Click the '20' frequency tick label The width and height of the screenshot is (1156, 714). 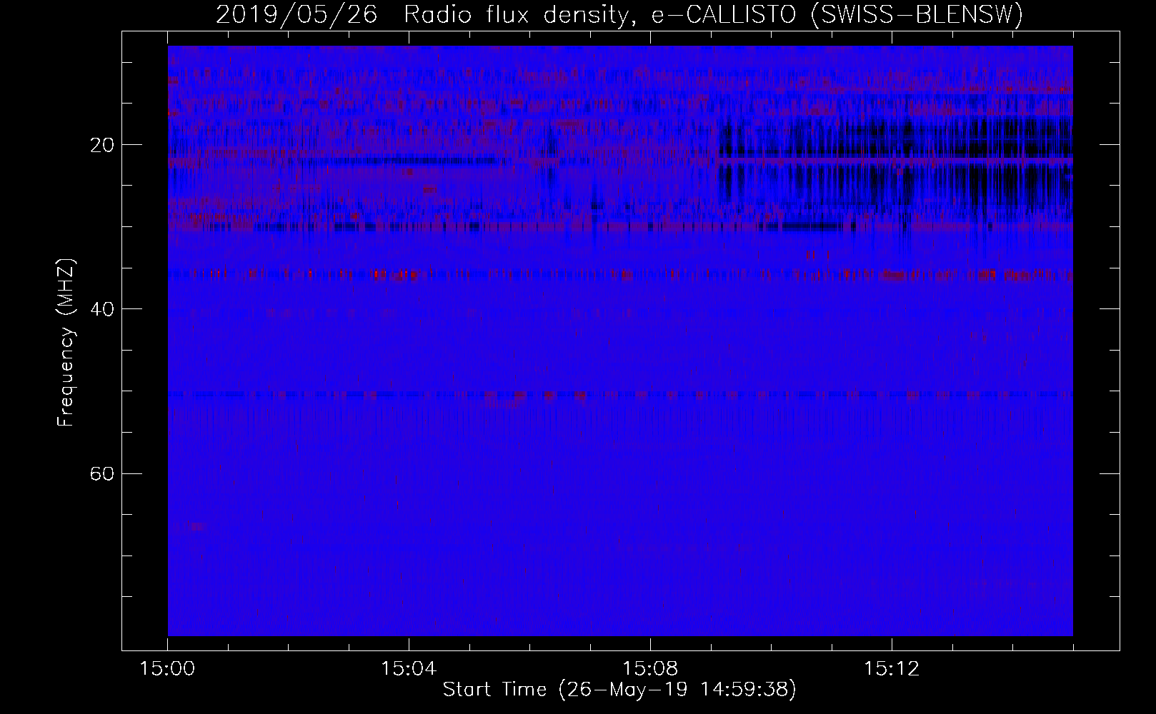click(101, 145)
